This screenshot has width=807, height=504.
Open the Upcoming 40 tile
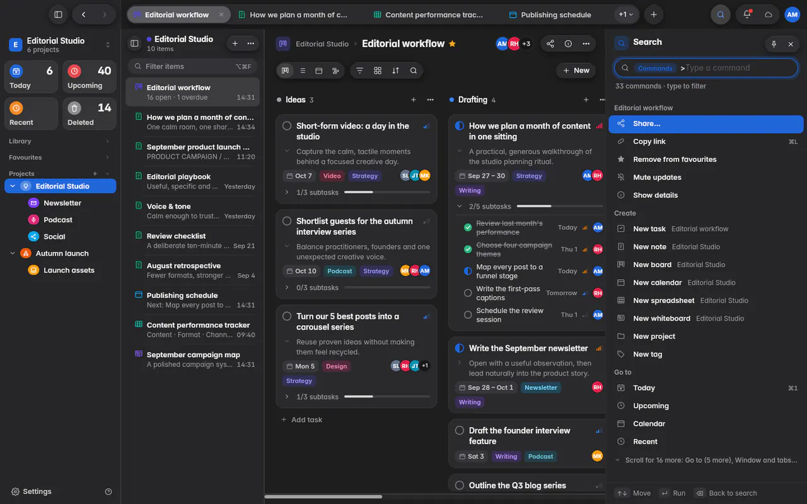(x=89, y=77)
